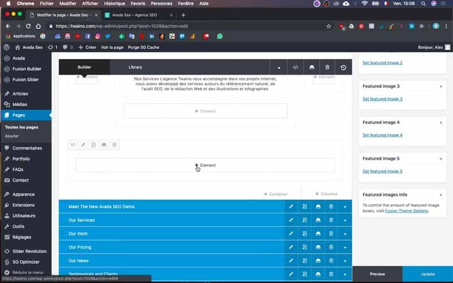Image resolution: width=453 pixels, height=283 pixels.
Task: Expand the Our News container
Action: [x=345, y=261]
